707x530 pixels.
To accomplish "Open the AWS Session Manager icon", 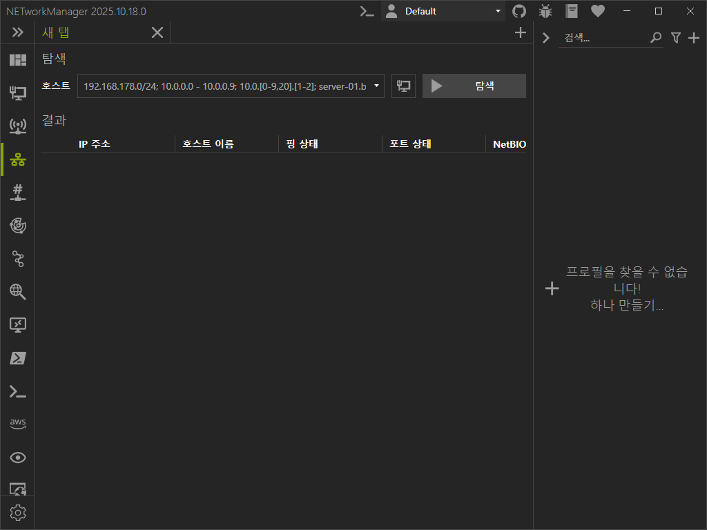I will (17, 424).
